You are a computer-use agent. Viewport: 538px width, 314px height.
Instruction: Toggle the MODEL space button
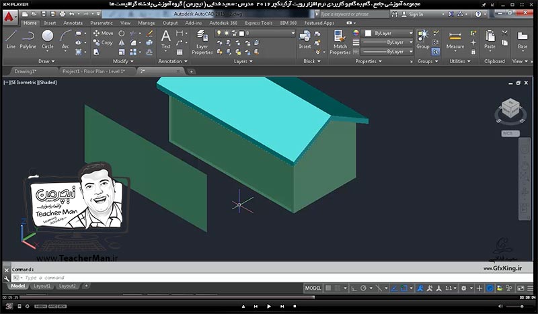pyautogui.click(x=313, y=288)
